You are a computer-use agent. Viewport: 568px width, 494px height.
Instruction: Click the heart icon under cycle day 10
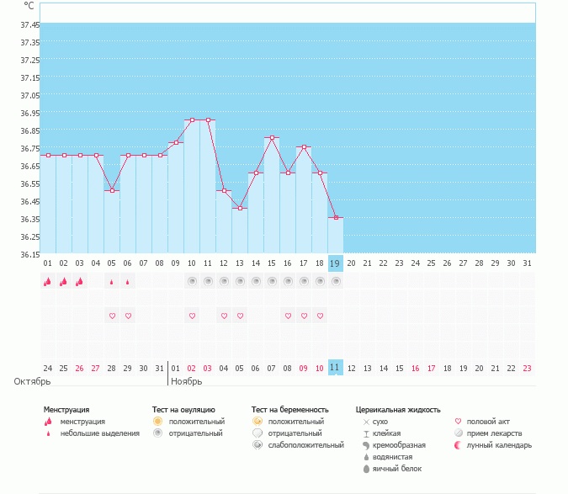(x=192, y=316)
